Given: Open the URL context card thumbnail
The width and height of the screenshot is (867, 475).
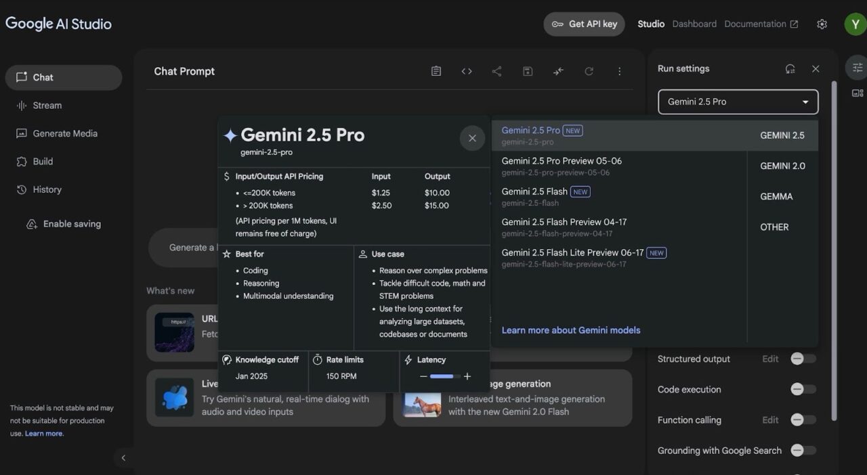Looking at the screenshot, I should click(x=174, y=332).
